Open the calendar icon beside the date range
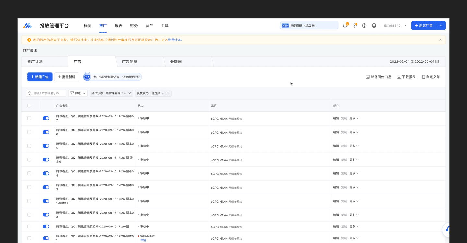The width and height of the screenshot is (467, 243). click(437, 61)
